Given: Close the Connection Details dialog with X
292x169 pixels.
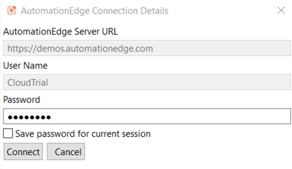Looking at the screenshot, I should pos(281,10).
